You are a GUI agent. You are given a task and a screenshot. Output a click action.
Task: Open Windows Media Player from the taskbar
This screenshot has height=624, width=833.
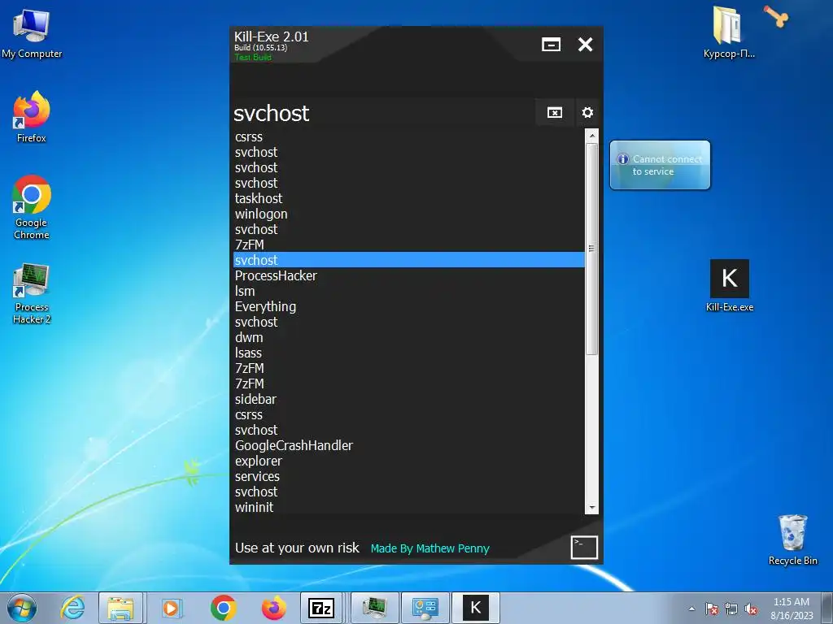pos(171,608)
